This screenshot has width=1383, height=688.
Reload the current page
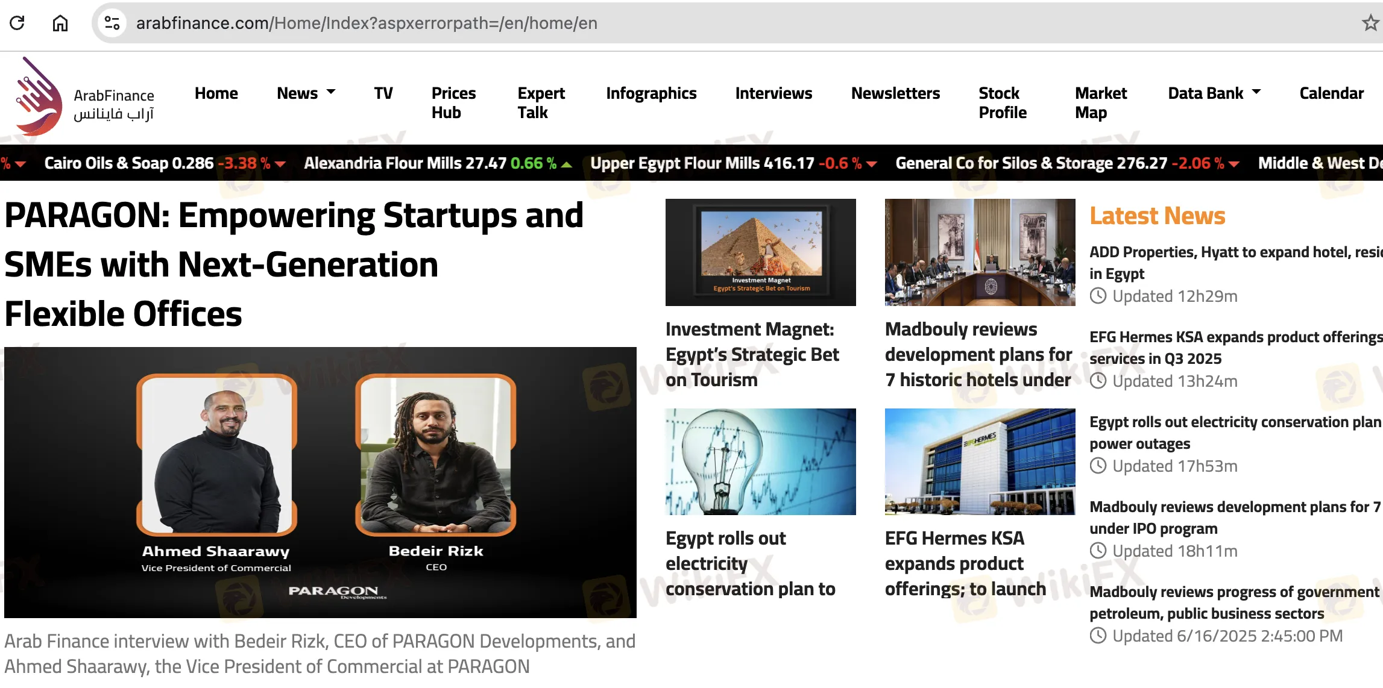click(x=18, y=23)
